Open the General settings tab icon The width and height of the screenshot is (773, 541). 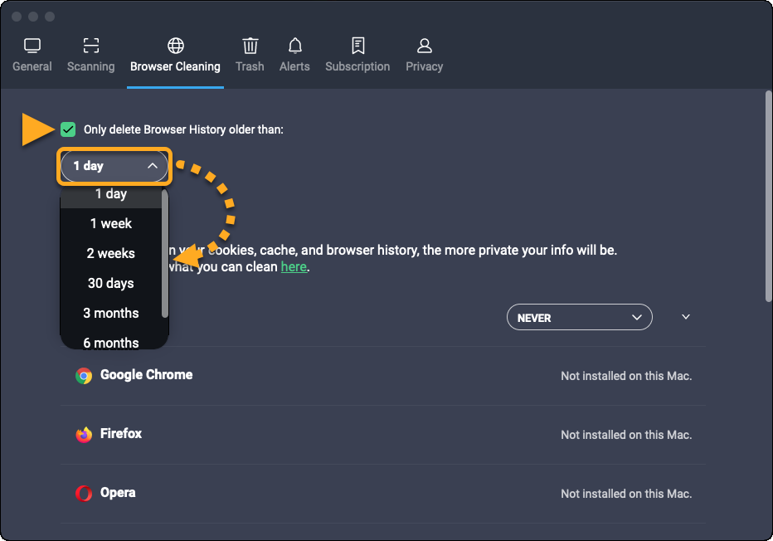pyautogui.click(x=32, y=46)
